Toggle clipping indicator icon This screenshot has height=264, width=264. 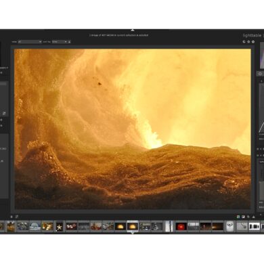pos(243,217)
